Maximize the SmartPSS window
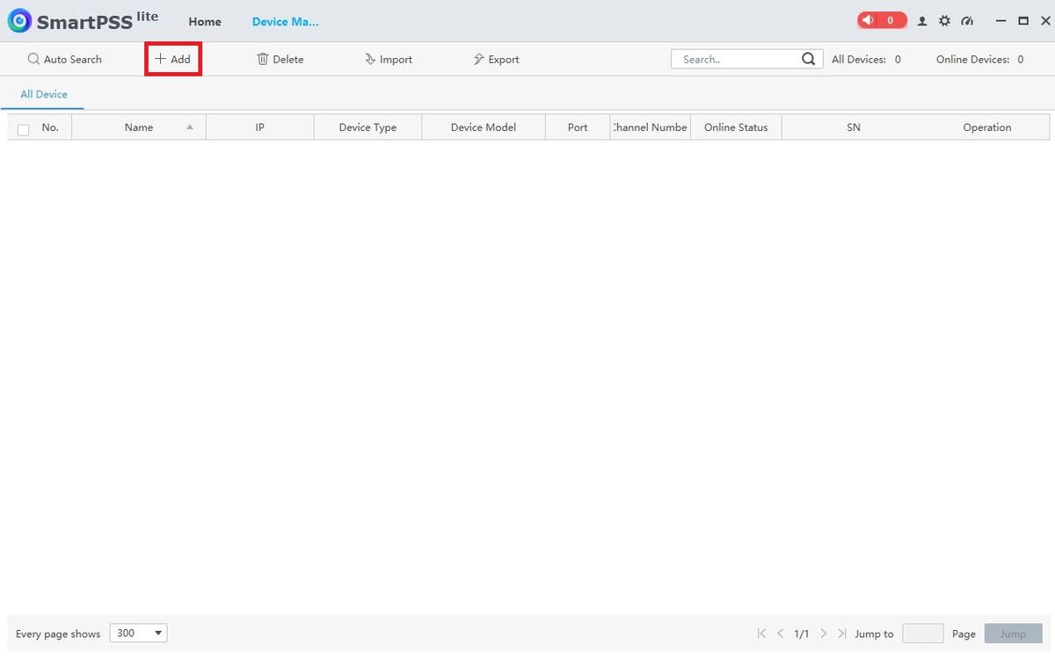 1022,21
